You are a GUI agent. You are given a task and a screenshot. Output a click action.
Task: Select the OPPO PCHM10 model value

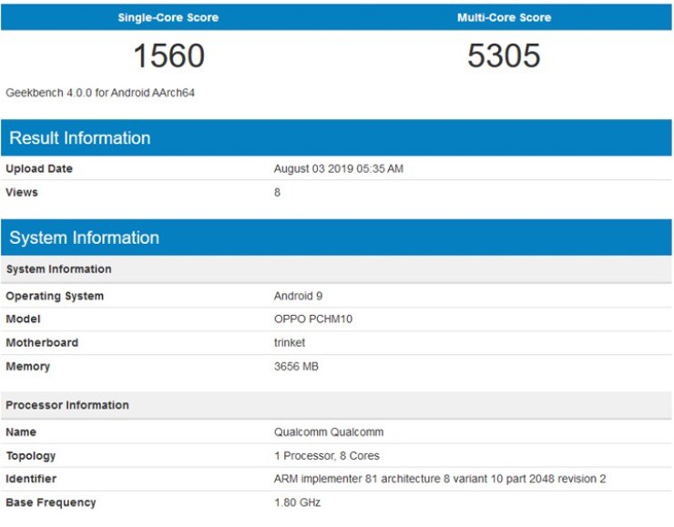click(x=313, y=319)
